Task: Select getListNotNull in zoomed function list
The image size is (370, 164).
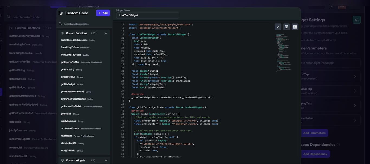Action: [x=68, y=77]
